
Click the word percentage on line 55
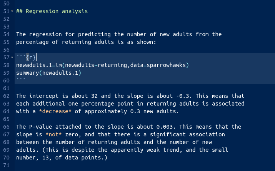pyautogui.click(x=32, y=42)
